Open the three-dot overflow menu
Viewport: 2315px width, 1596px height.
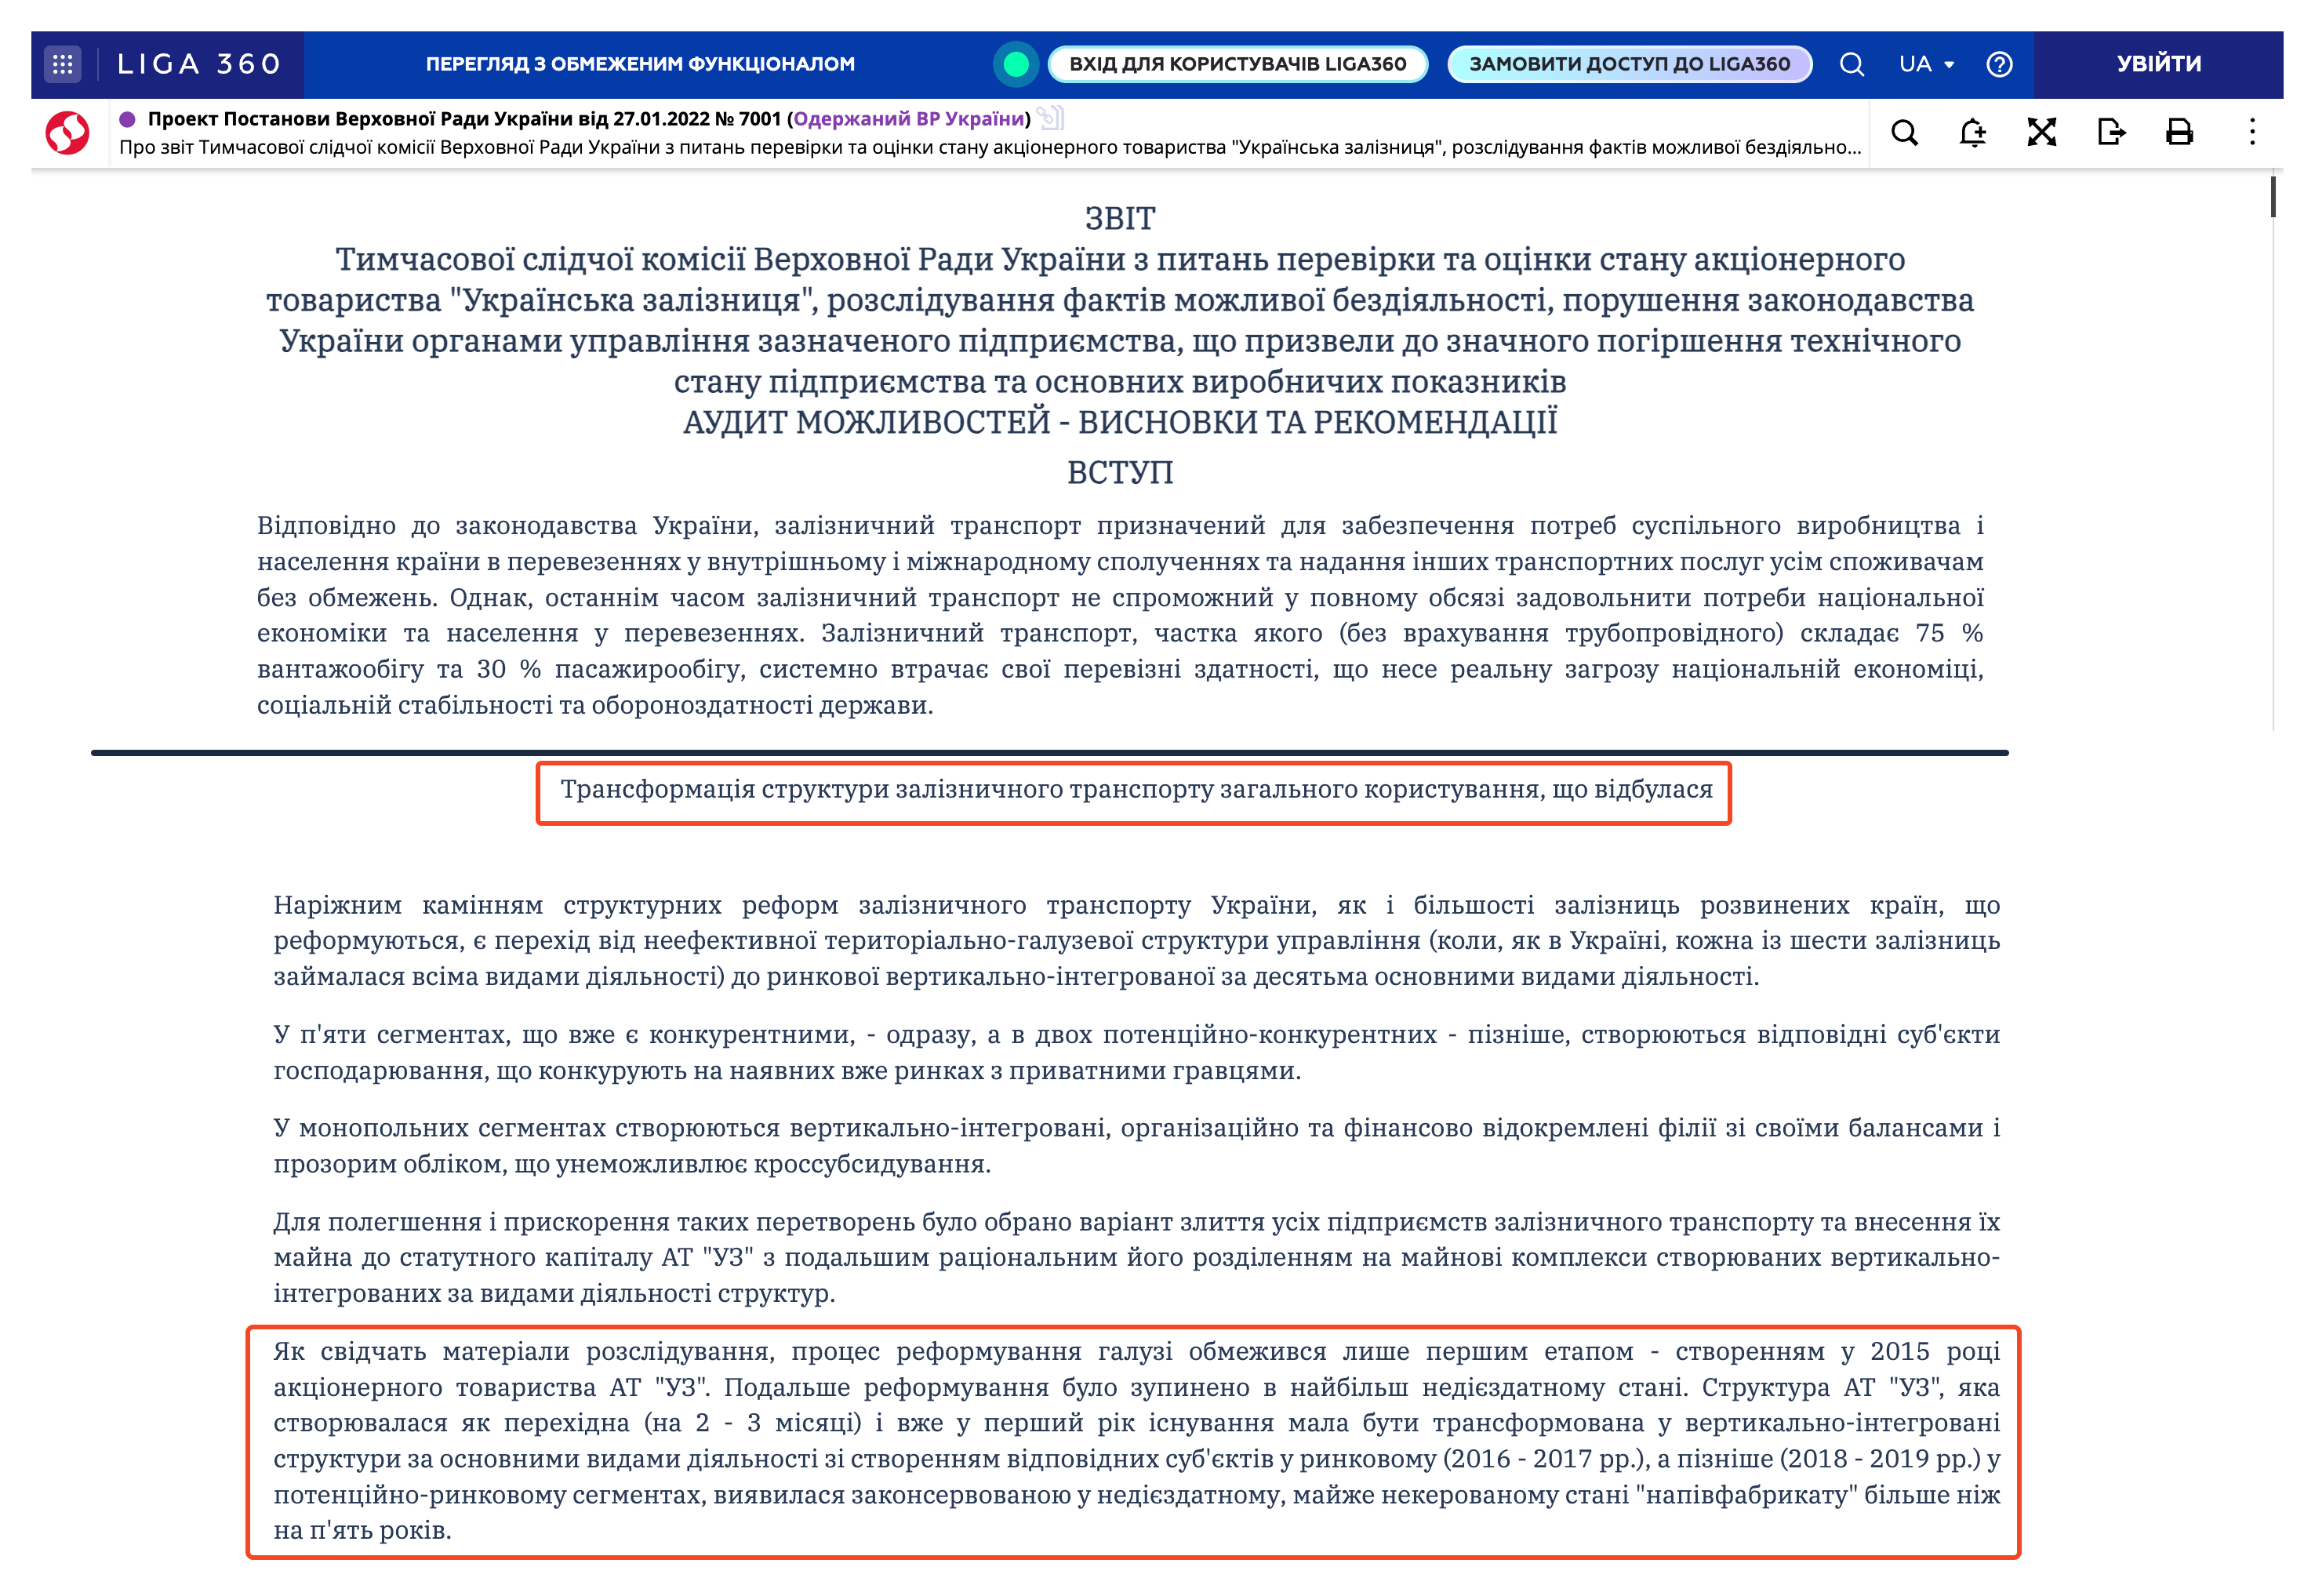click(2252, 133)
